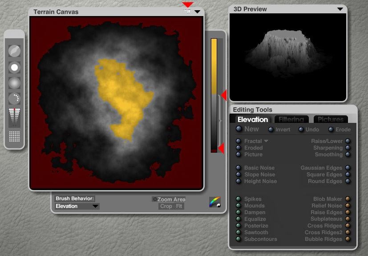
Task: Click the yellow-to-black height gradient bar
Action: pyautogui.click(x=214, y=96)
